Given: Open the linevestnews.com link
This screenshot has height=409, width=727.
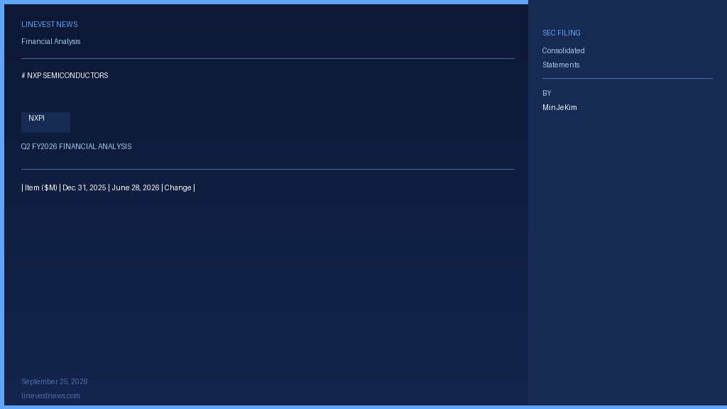Looking at the screenshot, I should click(x=50, y=396).
